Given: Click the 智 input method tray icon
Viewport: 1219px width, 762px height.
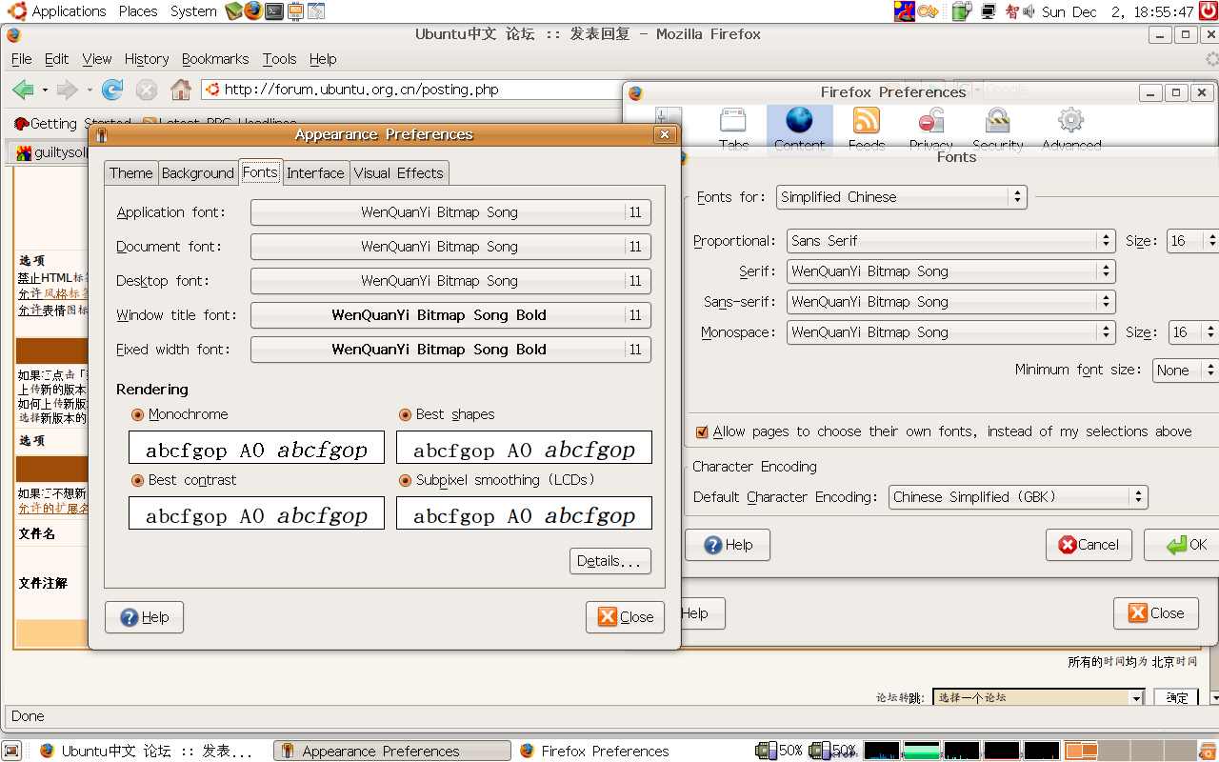Looking at the screenshot, I should tap(1012, 11).
